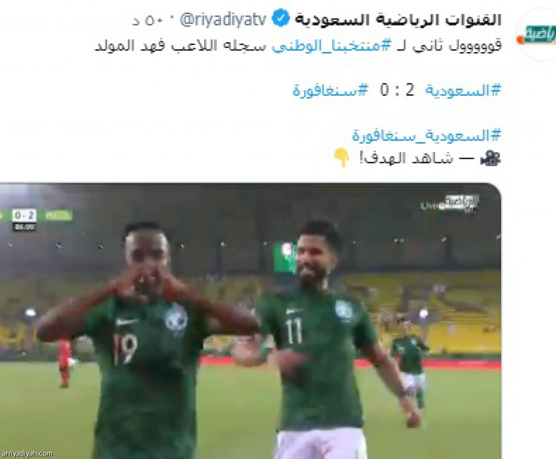This screenshot has width=556, height=459.
Task: Click the movie camera emoji icon
Action: click(490, 158)
